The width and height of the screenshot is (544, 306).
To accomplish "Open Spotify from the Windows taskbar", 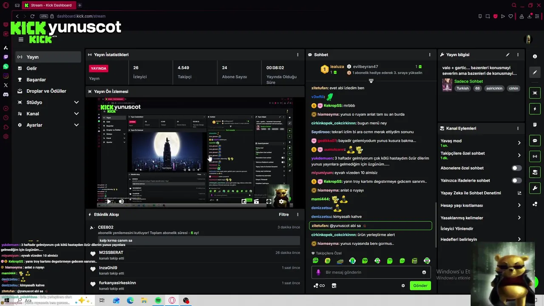I will [x=158, y=300].
